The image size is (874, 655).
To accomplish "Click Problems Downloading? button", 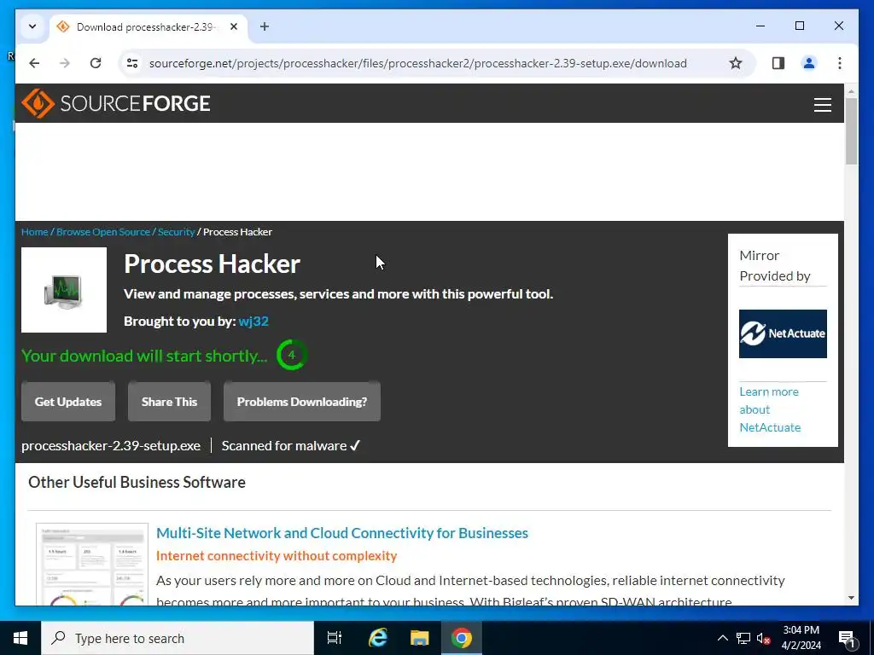I will click(302, 402).
